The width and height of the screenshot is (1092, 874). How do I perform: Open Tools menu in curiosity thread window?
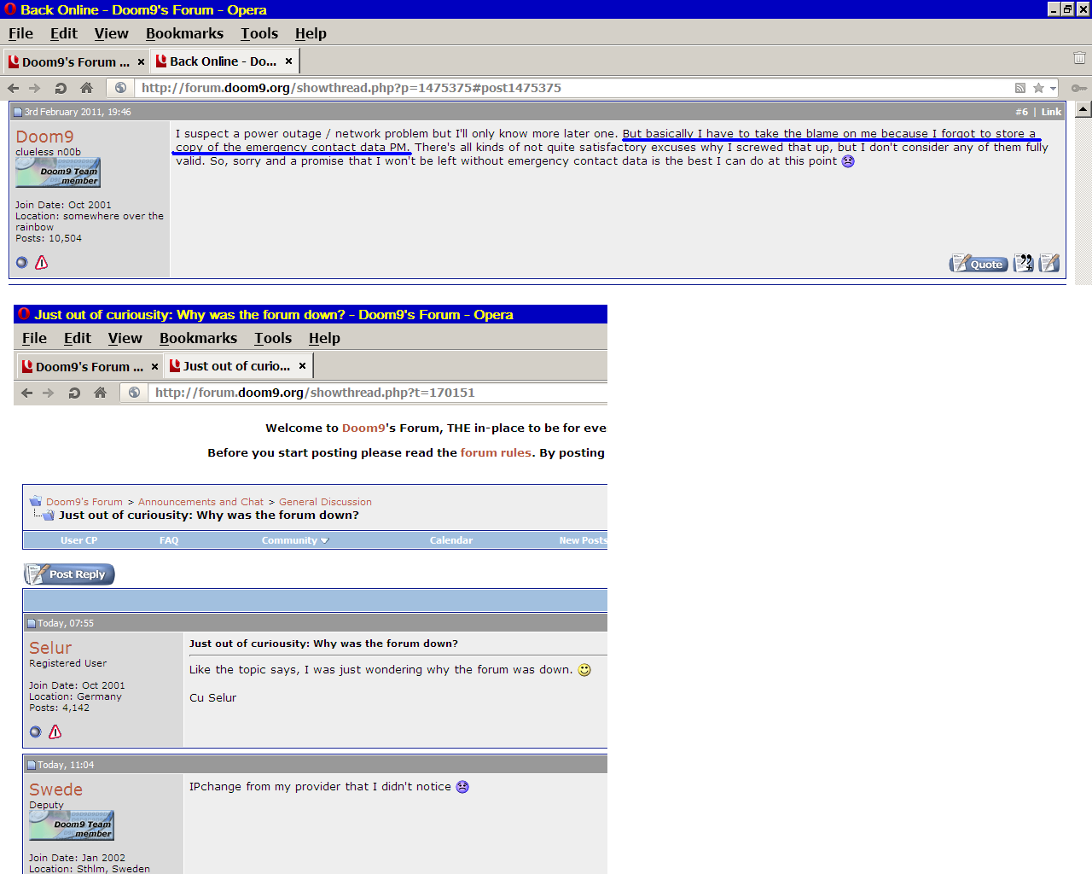pyautogui.click(x=273, y=338)
